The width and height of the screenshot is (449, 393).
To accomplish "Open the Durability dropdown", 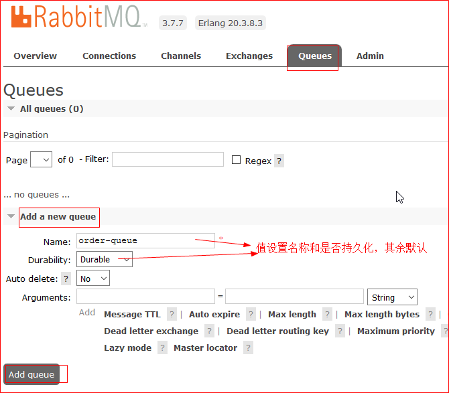I will (105, 259).
